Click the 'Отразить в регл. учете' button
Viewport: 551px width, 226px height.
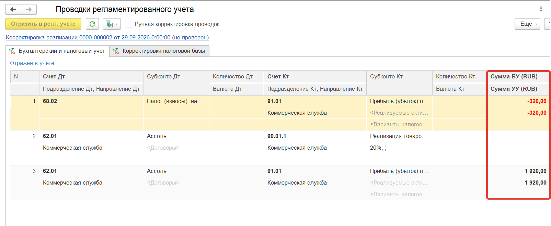click(43, 24)
